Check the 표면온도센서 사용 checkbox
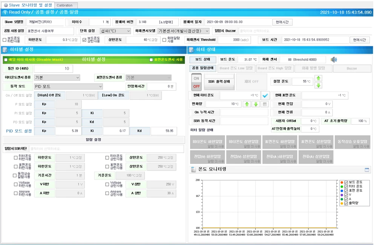This screenshot has width=374, height=245. coord(151,60)
